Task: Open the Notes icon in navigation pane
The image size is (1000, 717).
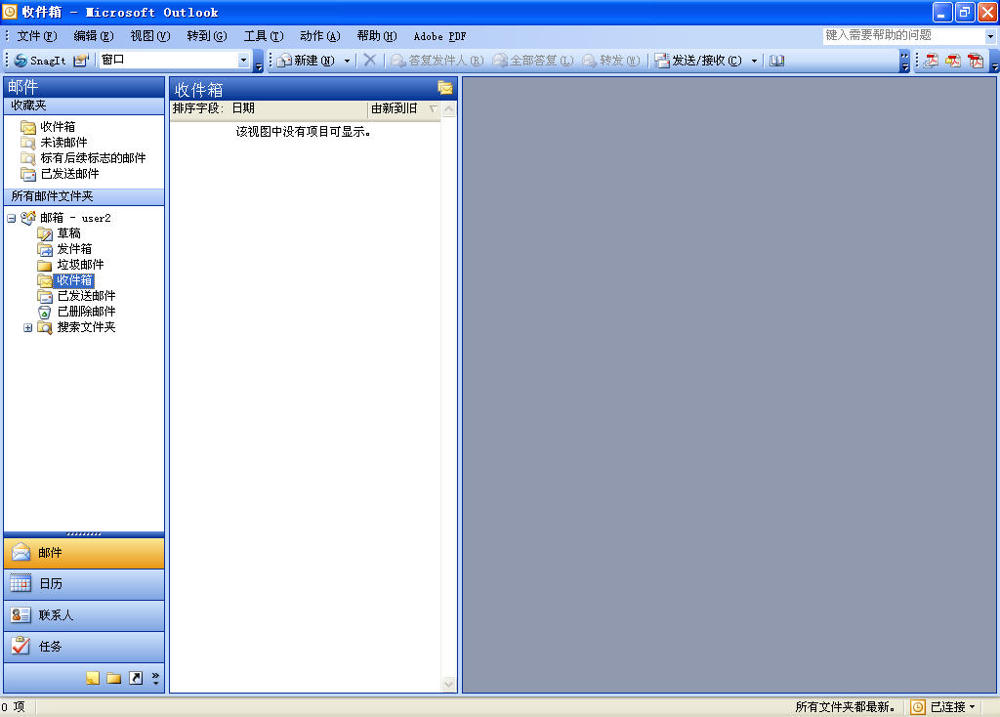Action: [93, 678]
